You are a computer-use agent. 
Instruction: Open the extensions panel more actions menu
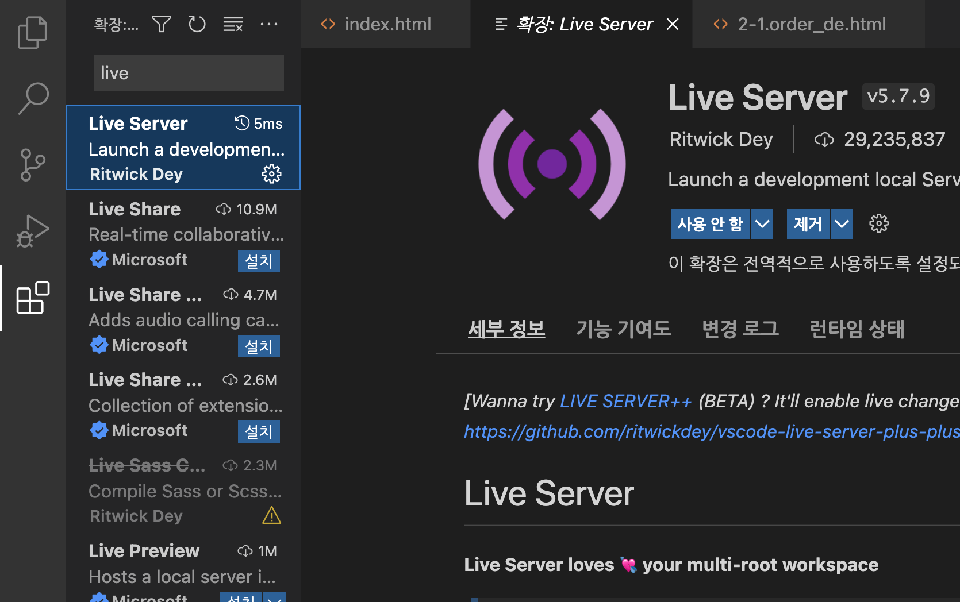[x=268, y=24]
